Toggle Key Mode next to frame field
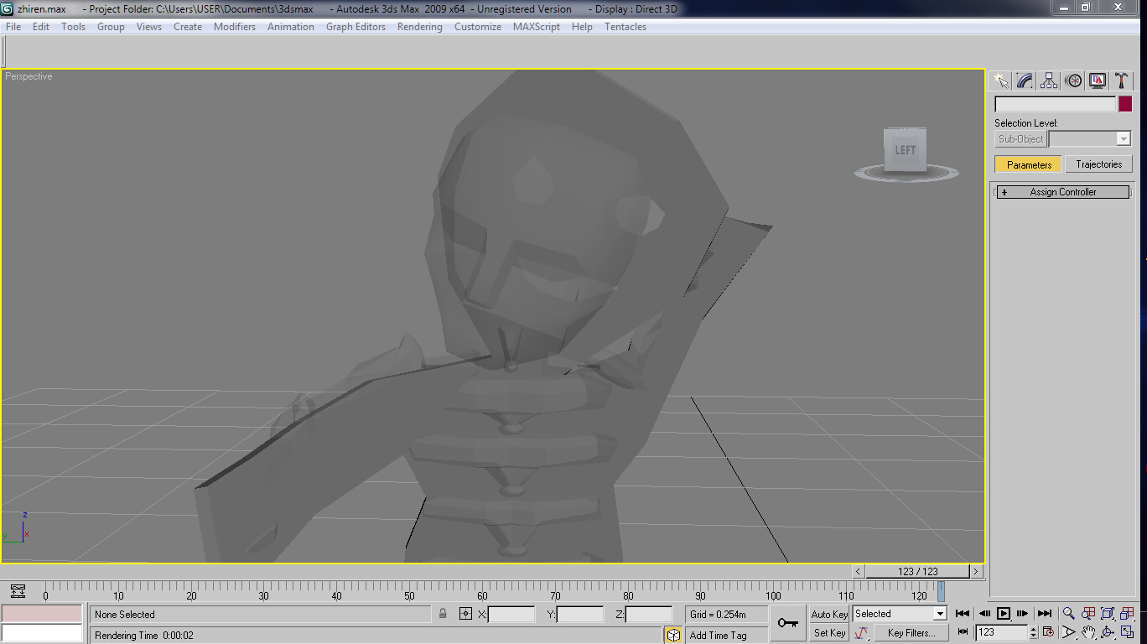This screenshot has width=1147, height=644. point(963,633)
